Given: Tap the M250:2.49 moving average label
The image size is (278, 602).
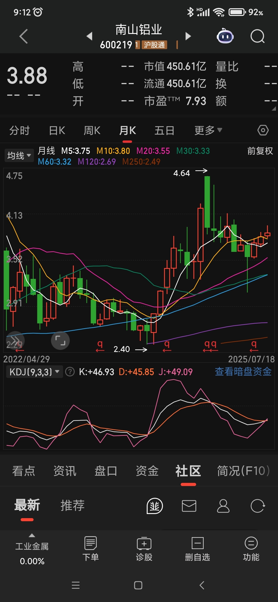Looking at the screenshot, I should tap(141, 162).
